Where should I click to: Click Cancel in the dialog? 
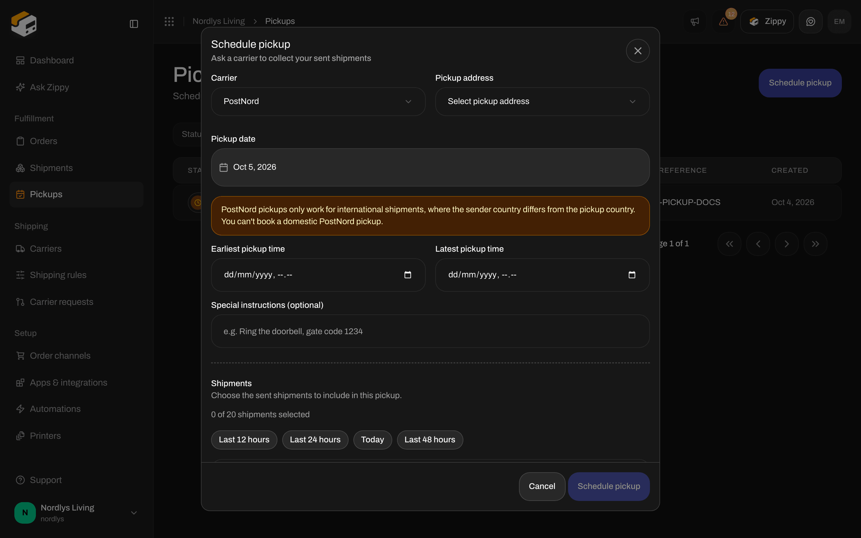point(542,486)
